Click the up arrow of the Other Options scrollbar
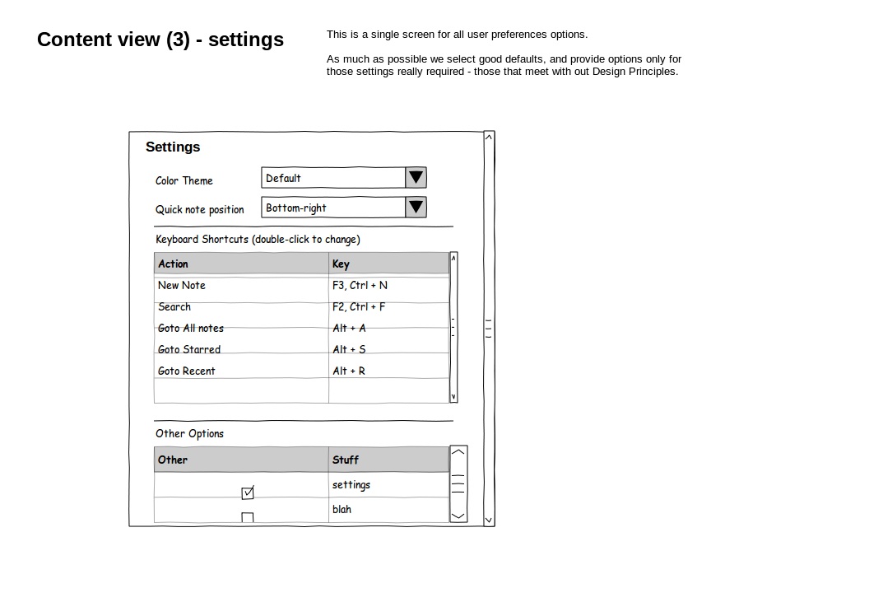The image size is (883, 607). click(458, 452)
